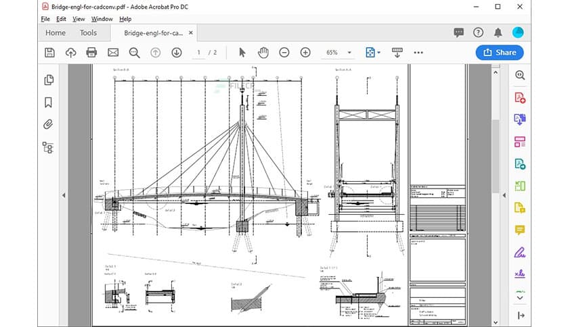This screenshot has width=566, height=327.
Task: Open the Organize Pages tool
Action: tap(520, 142)
